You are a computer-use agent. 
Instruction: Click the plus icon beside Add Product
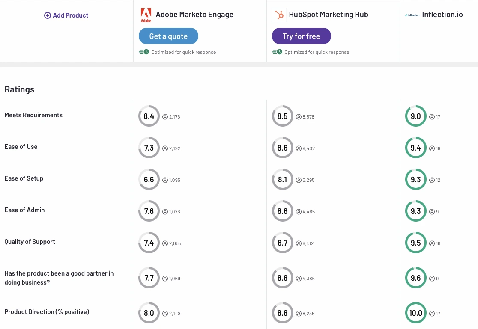(48, 15)
